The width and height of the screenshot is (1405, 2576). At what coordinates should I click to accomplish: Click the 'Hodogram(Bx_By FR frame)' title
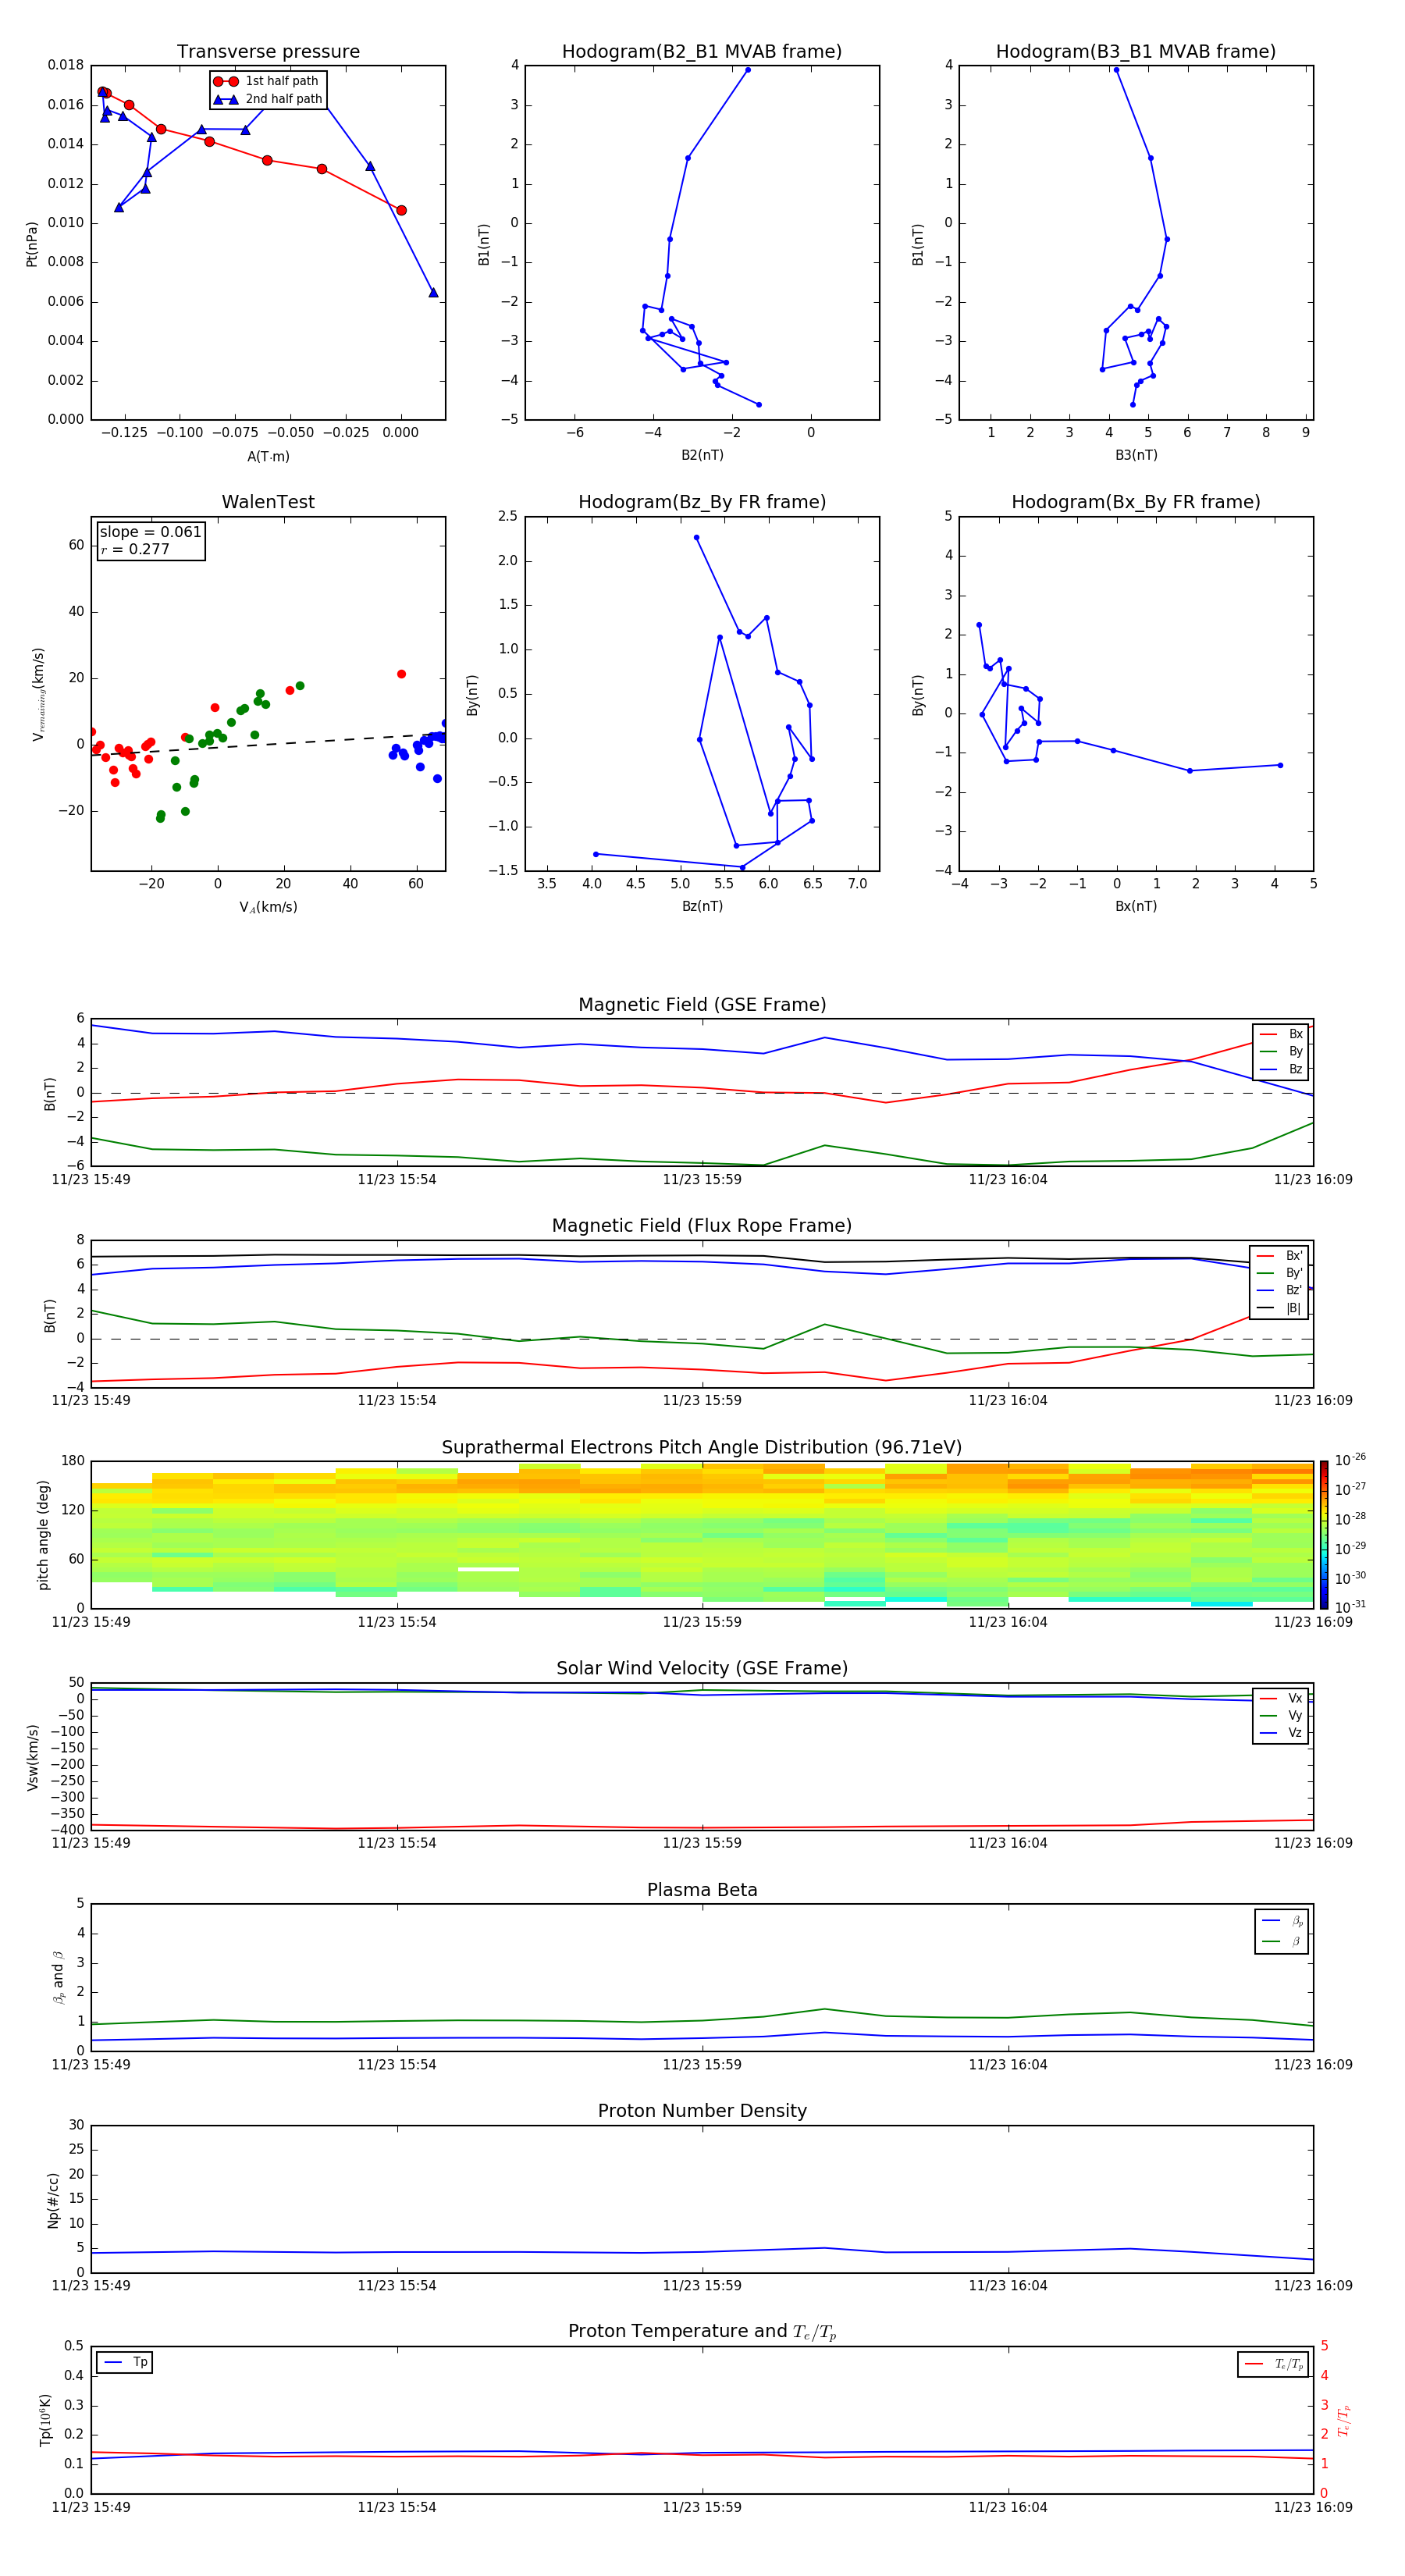[x=1136, y=502]
